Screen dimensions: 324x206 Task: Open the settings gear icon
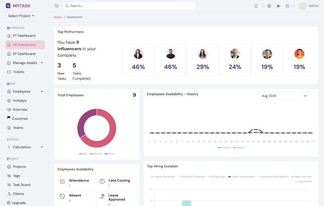(x=287, y=6)
